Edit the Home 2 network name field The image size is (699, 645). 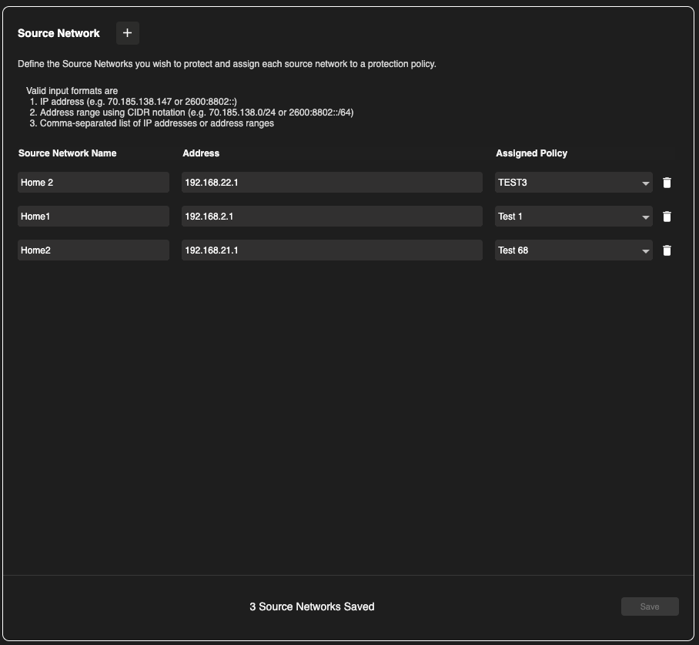point(93,183)
